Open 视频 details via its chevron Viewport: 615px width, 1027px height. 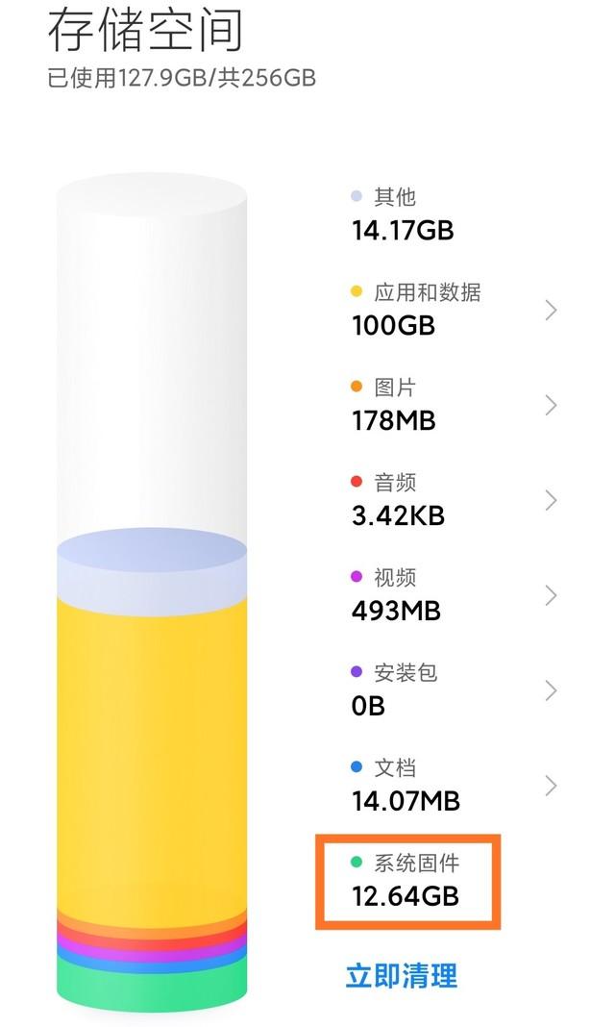click(551, 595)
